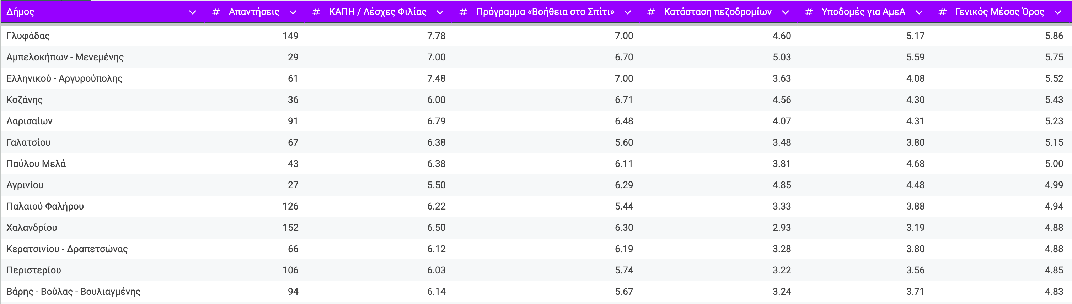Select the Παλαιού Φαλήρου row name
1072x304 pixels.
(x=45, y=206)
